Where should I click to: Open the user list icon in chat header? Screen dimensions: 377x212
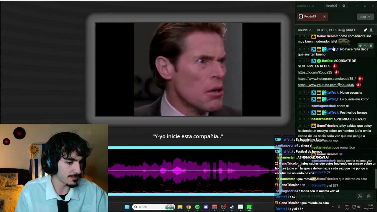(x=371, y=30)
